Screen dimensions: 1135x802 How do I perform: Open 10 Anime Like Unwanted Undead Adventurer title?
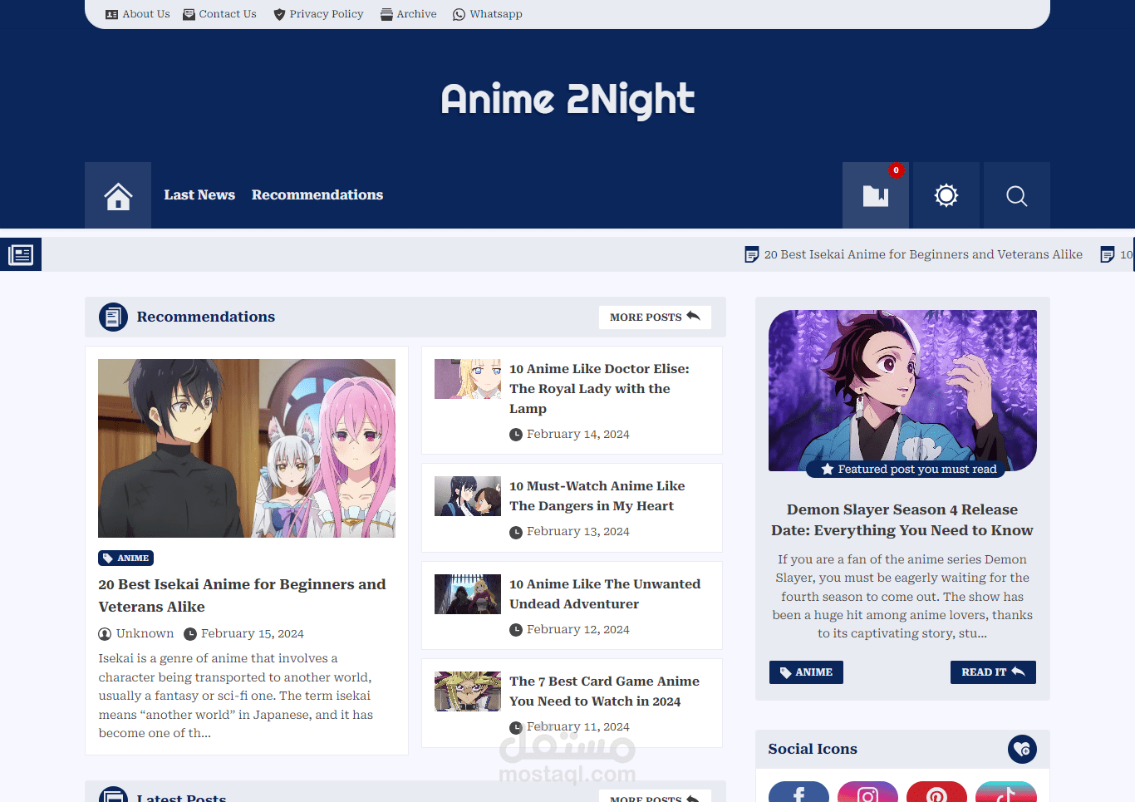click(x=605, y=594)
